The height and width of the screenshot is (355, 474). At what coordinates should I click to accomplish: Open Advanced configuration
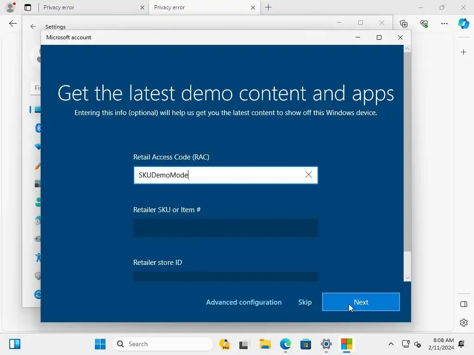click(243, 302)
